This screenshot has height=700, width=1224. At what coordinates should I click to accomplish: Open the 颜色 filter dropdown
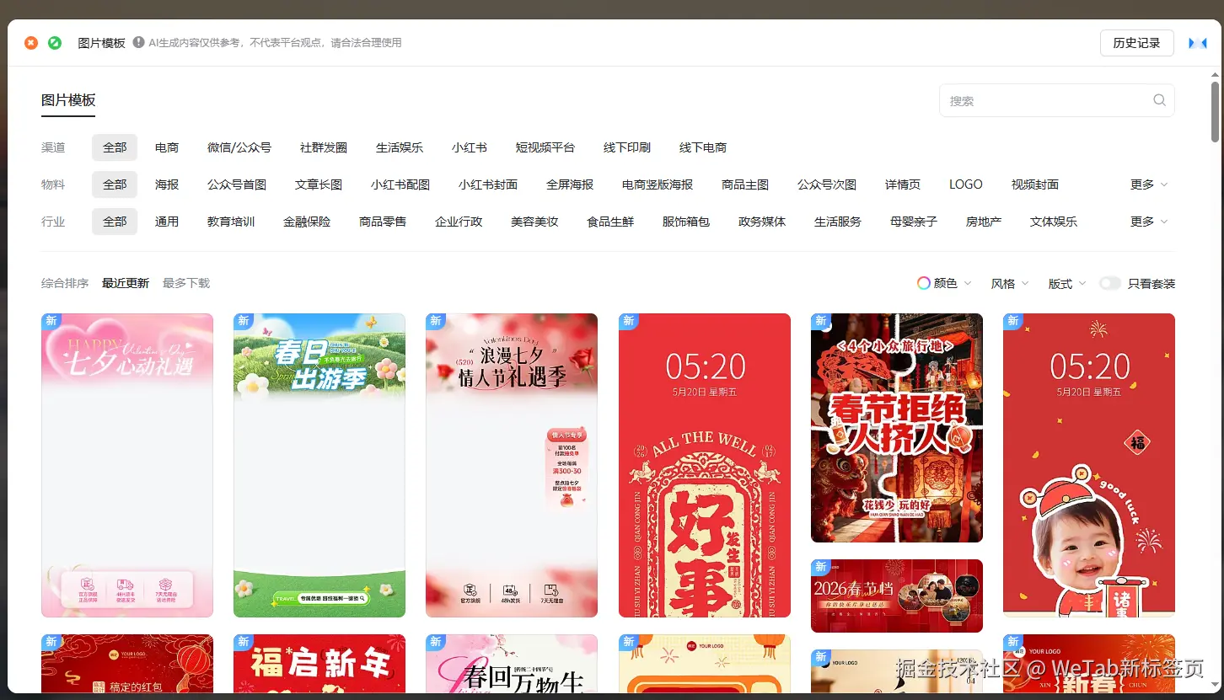pos(945,283)
